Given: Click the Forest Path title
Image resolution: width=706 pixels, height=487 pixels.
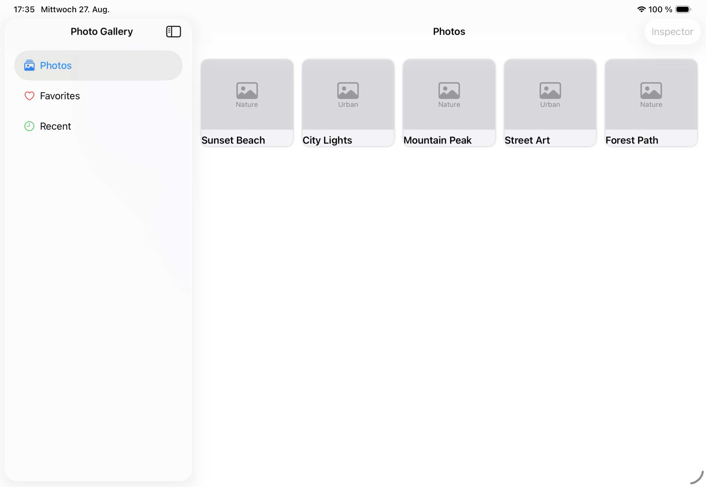Looking at the screenshot, I should (x=632, y=140).
